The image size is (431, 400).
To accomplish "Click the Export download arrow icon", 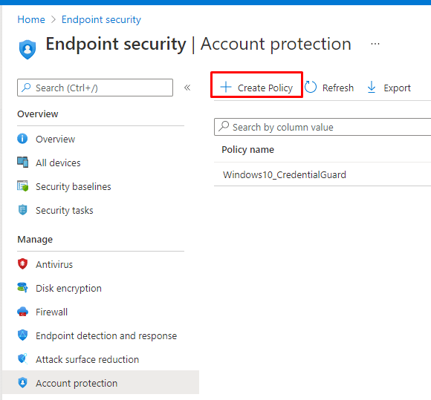I will (372, 87).
